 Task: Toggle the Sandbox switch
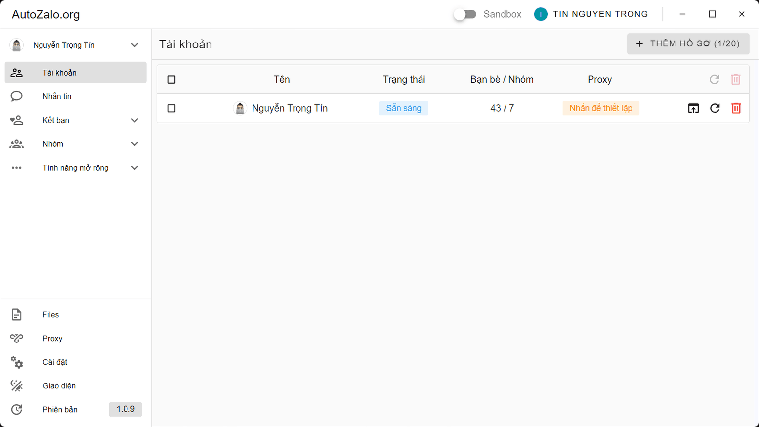pos(465,14)
